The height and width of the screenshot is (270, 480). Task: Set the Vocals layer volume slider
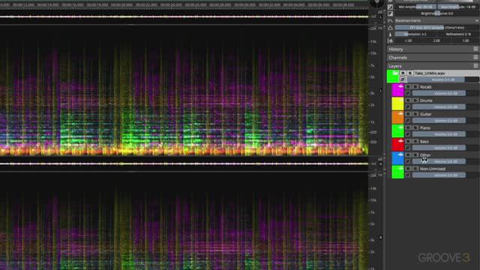[x=445, y=93]
